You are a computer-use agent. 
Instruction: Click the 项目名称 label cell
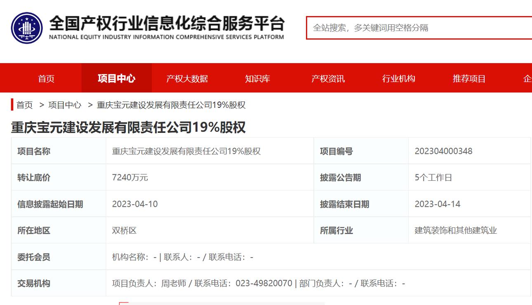point(59,151)
